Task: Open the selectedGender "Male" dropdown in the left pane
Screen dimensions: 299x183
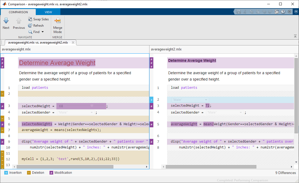Action: pyautogui.click(x=75, y=112)
